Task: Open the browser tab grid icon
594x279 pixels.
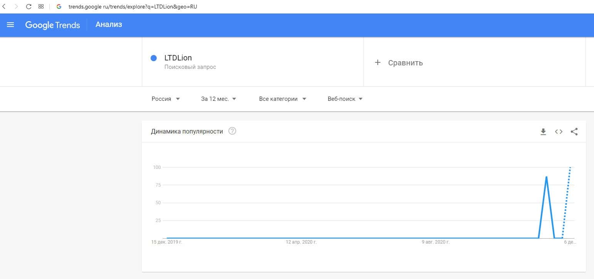Action: click(x=41, y=7)
